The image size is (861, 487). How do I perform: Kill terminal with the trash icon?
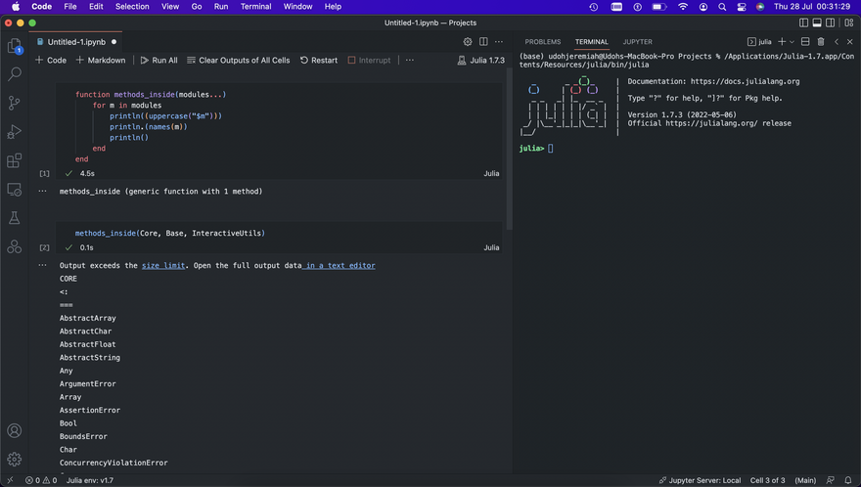point(820,42)
